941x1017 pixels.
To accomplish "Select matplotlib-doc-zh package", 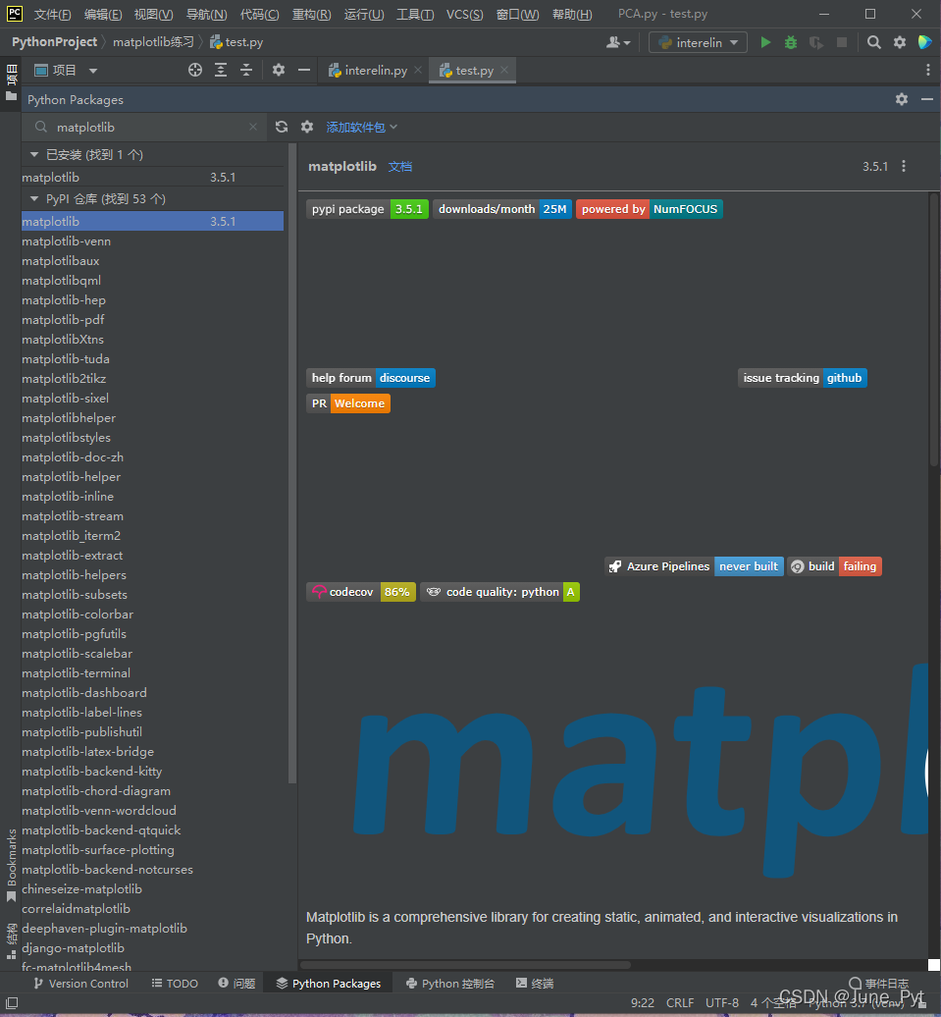I will [x=152, y=457].
